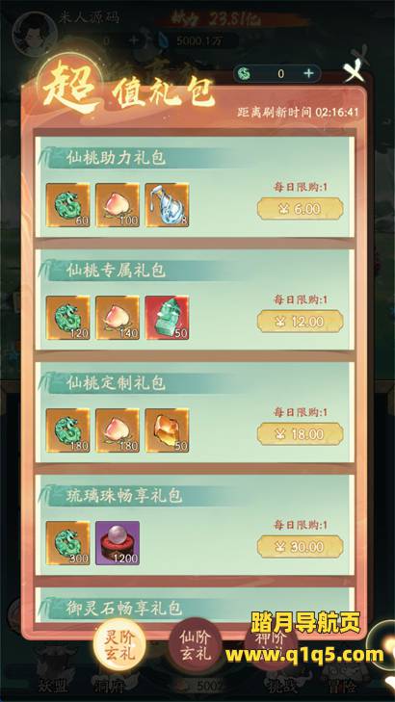Tap the jade coin icon showing 300

pos(67,543)
